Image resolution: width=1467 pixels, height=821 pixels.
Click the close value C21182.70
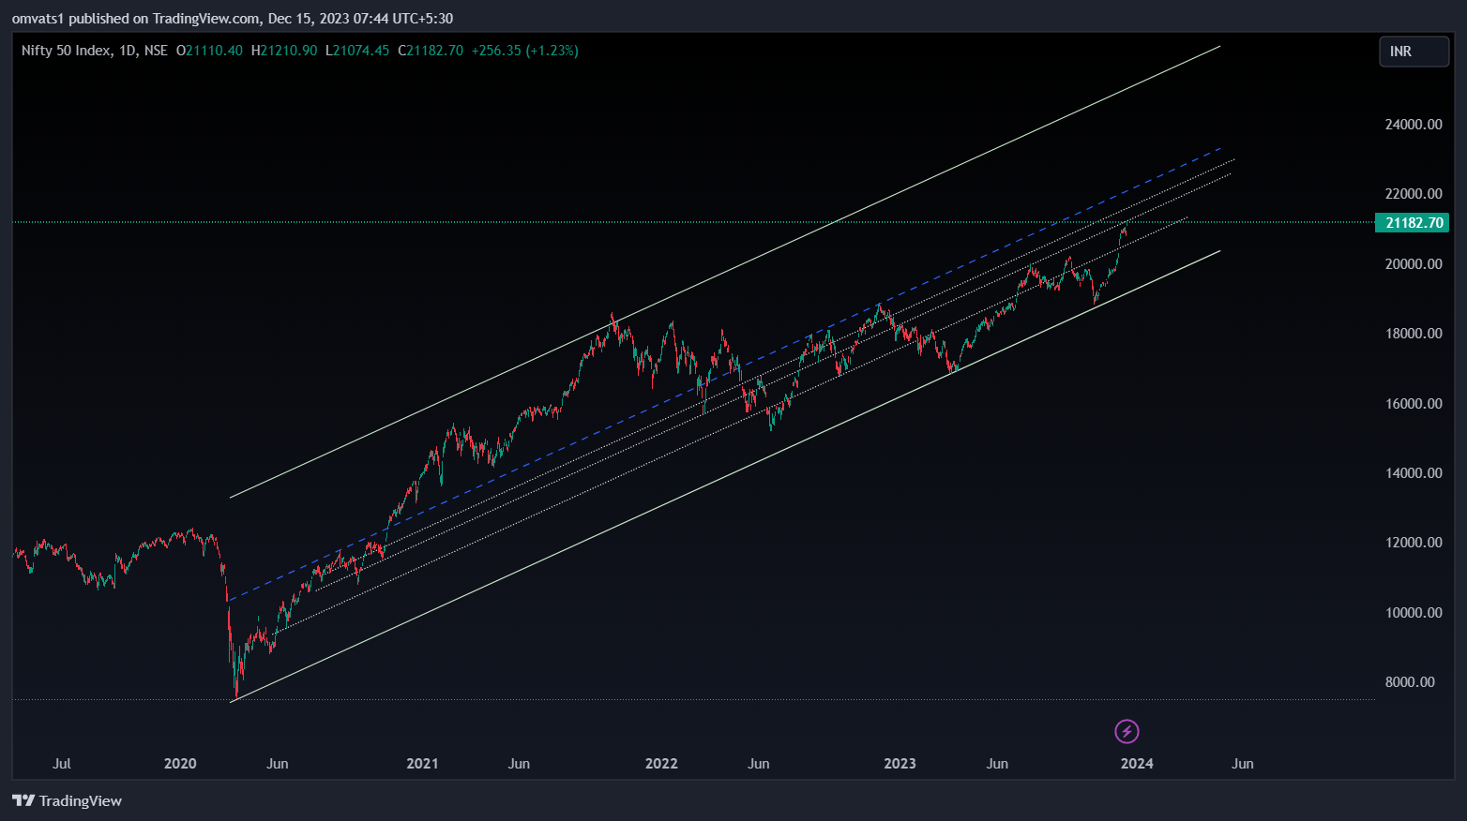[431, 51]
